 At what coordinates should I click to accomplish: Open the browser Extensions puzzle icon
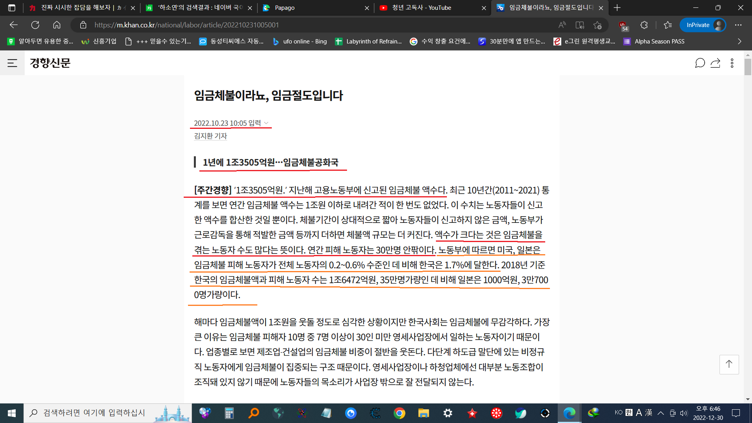pyautogui.click(x=644, y=25)
